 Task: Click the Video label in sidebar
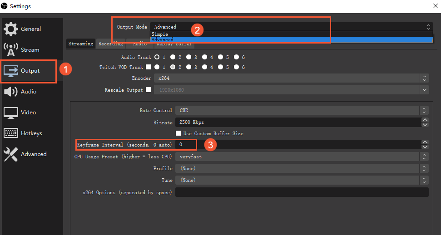[29, 113]
